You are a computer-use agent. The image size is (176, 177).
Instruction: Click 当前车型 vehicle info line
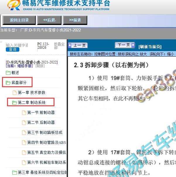[x=40, y=30]
